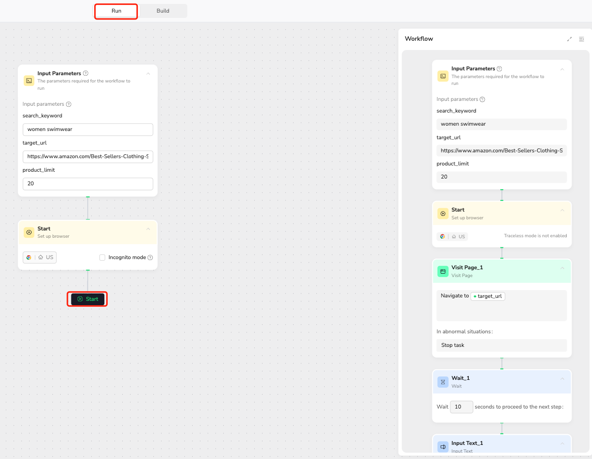
Task: Click 'women swimwear' value in Workflow panel
Action: (502, 124)
